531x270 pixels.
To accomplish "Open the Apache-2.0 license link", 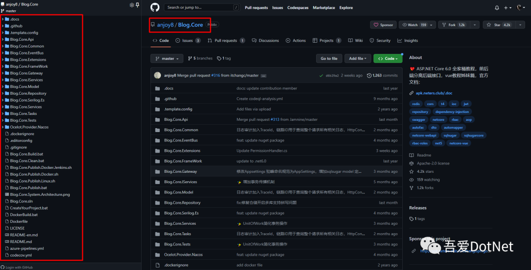I will tap(433, 163).
